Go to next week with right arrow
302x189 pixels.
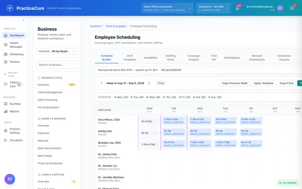(x=149, y=83)
